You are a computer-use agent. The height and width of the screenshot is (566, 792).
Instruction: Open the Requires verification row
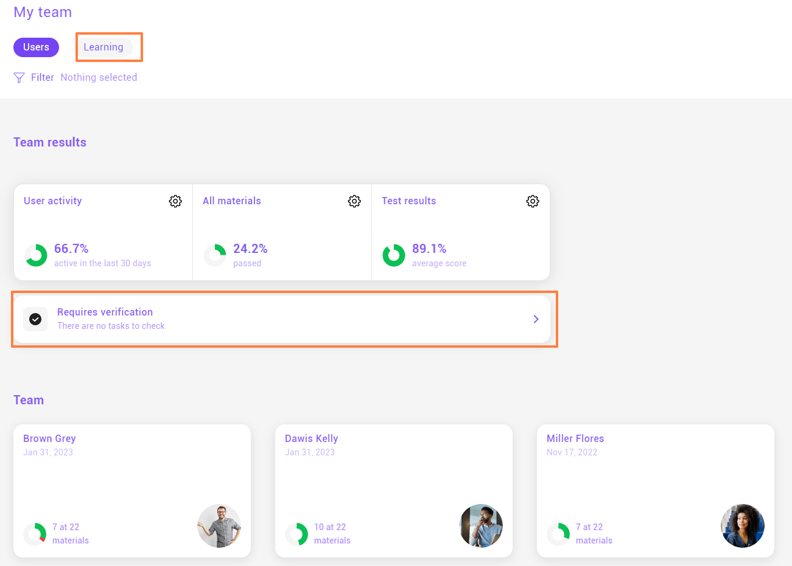[282, 319]
